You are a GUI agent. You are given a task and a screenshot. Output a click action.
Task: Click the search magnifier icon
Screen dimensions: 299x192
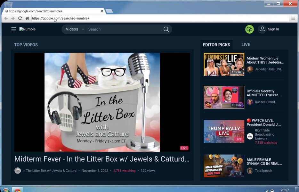[166, 29]
